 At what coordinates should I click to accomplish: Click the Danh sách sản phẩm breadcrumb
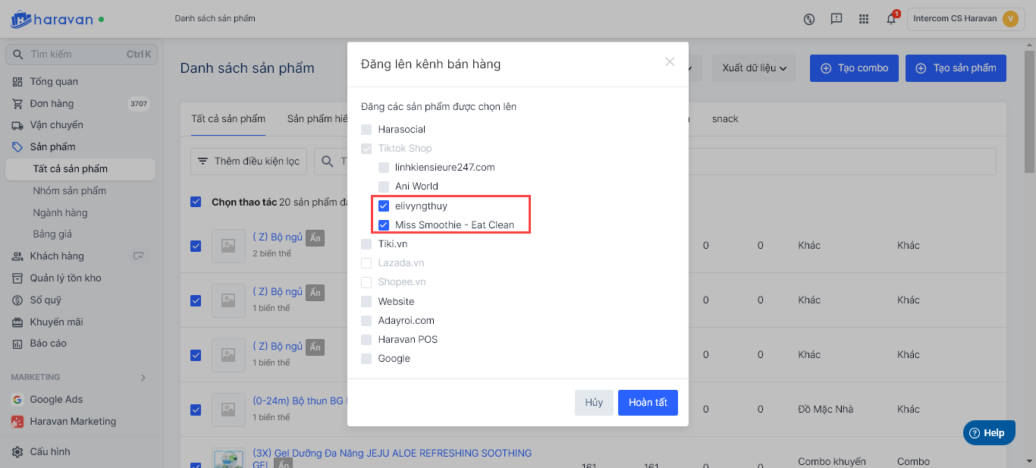(215, 18)
